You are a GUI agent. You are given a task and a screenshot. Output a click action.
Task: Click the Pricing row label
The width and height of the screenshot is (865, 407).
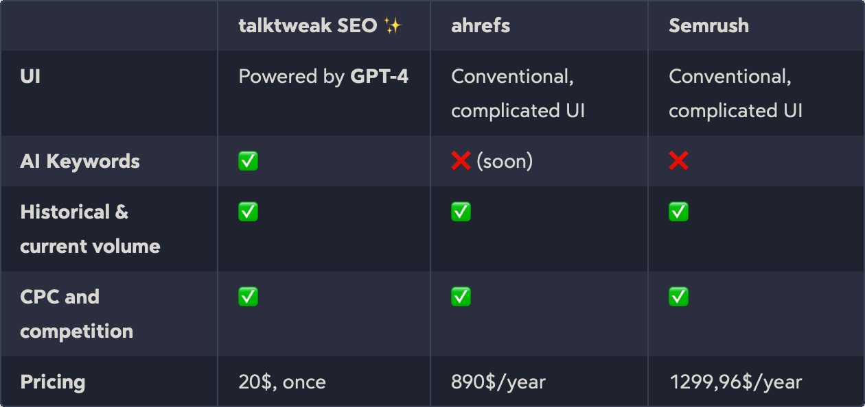53,382
